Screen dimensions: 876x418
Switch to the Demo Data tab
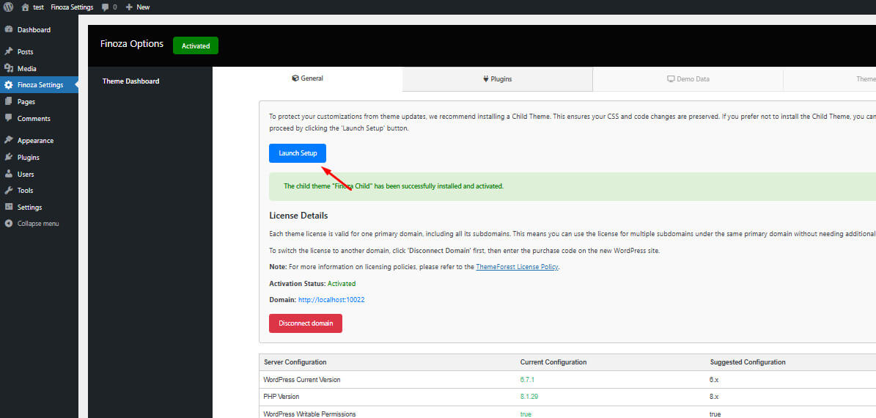pyautogui.click(x=688, y=78)
